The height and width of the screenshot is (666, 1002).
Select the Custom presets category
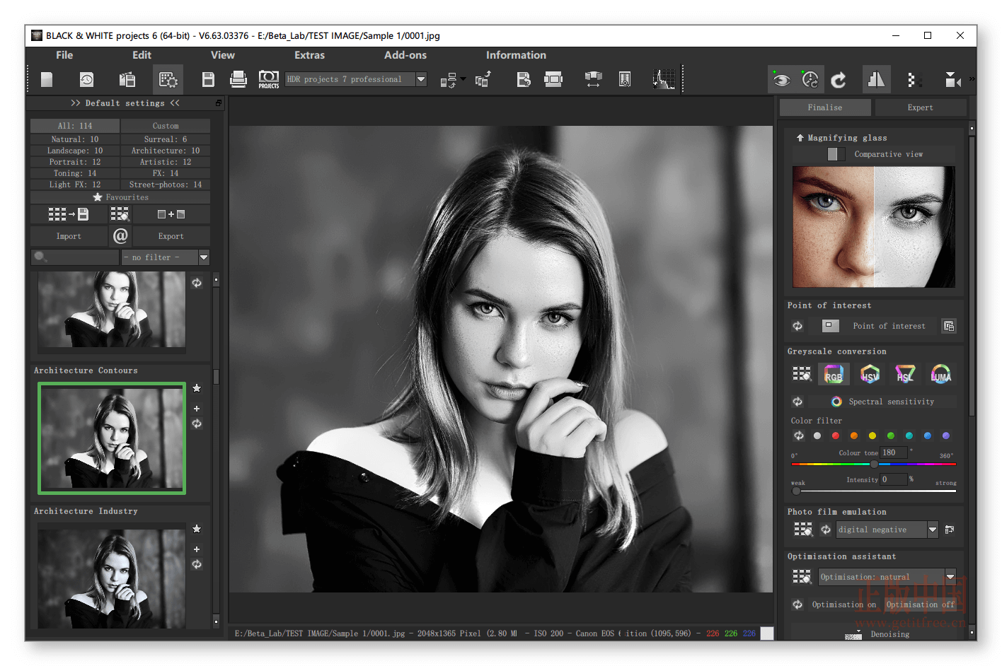coord(166,126)
